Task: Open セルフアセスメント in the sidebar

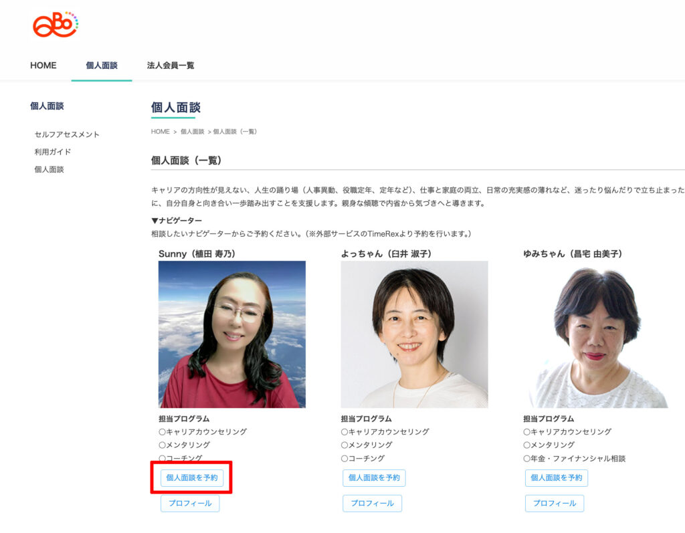Action: coord(67,134)
